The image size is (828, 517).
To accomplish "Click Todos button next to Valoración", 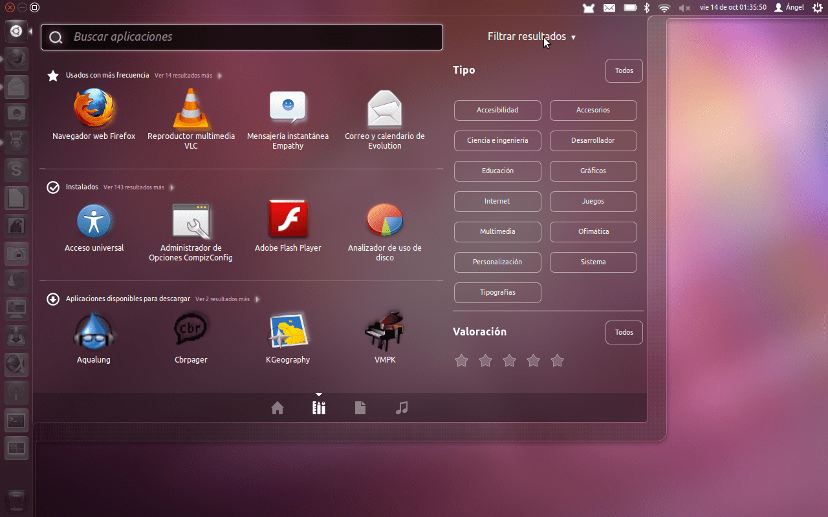I will pyautogui.click(x=624, y=332).
